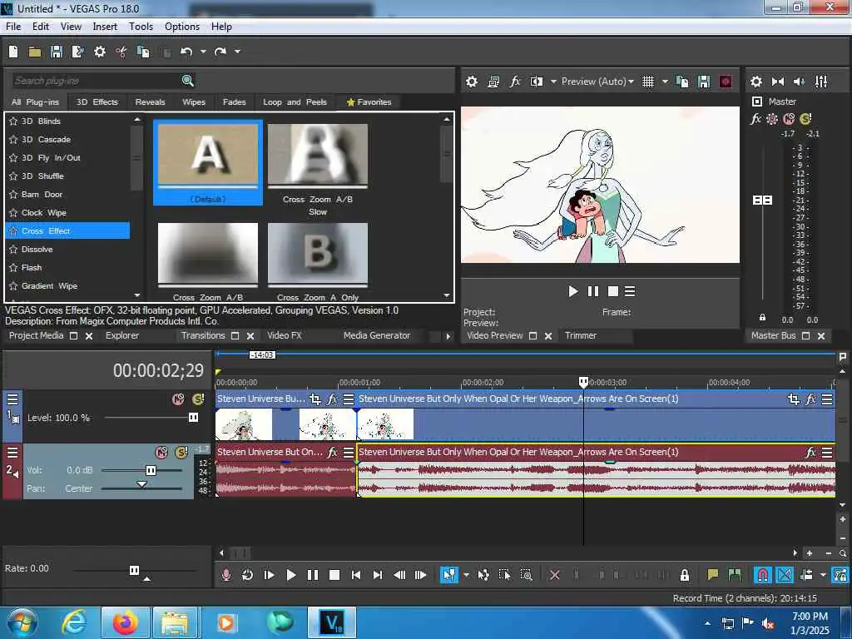Toggle favorite star for Dissolve transition
This screenshot has width=852, height=639.
click(x=13, y=250)
